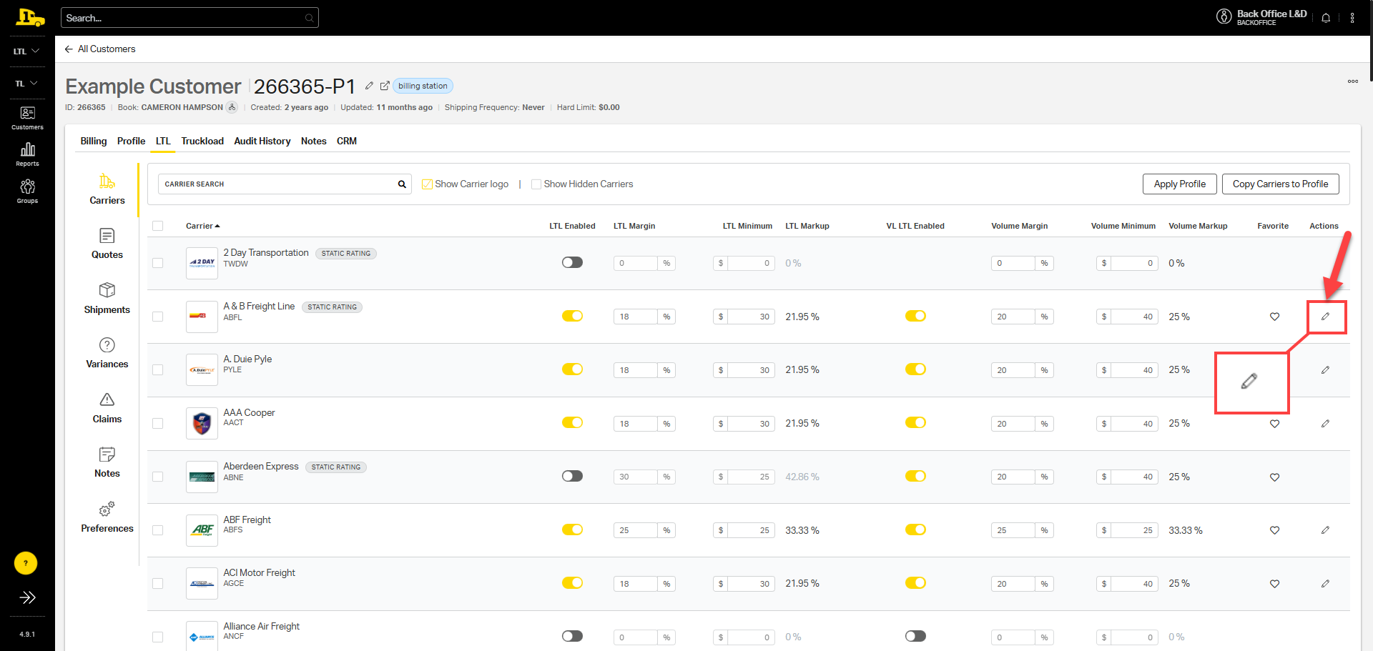This screenshot has height=651, width=1373.
Task: Open Reports from the left navigation
Action: 27,154
